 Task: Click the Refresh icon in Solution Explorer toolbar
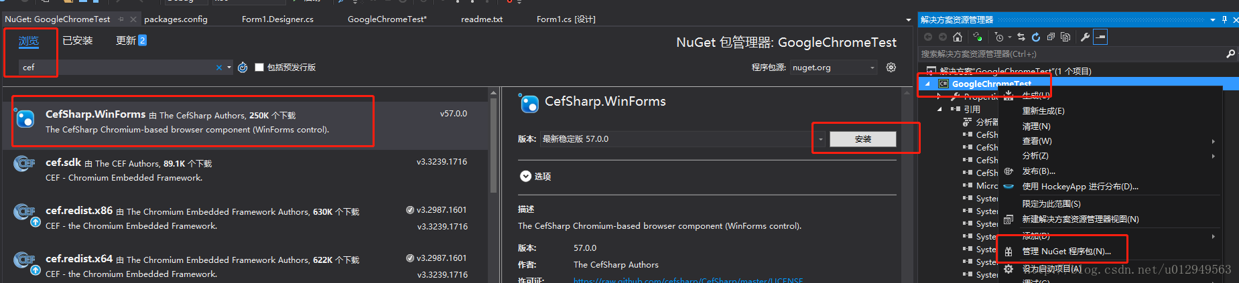point(1036,37)
